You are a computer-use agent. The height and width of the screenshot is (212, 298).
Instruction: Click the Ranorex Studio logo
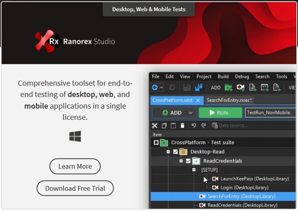(x=75, y=41)
